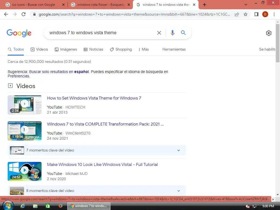The image size is (280, 210).
Task: Click the vertical scrollbar thumb
Action: pos(278,43)
